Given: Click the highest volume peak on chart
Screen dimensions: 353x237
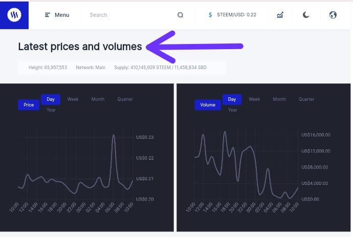Looking at the screenshot, I should [225, 132].
